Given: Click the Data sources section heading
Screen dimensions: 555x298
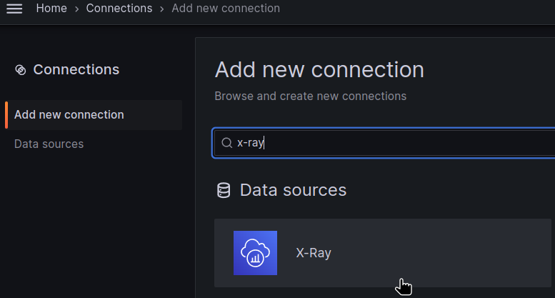Looking at the screenshot, I should (293, 190).
